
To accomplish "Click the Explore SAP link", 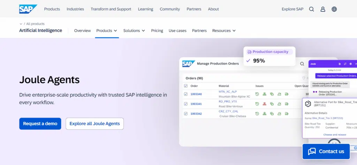I will [293, 9].
